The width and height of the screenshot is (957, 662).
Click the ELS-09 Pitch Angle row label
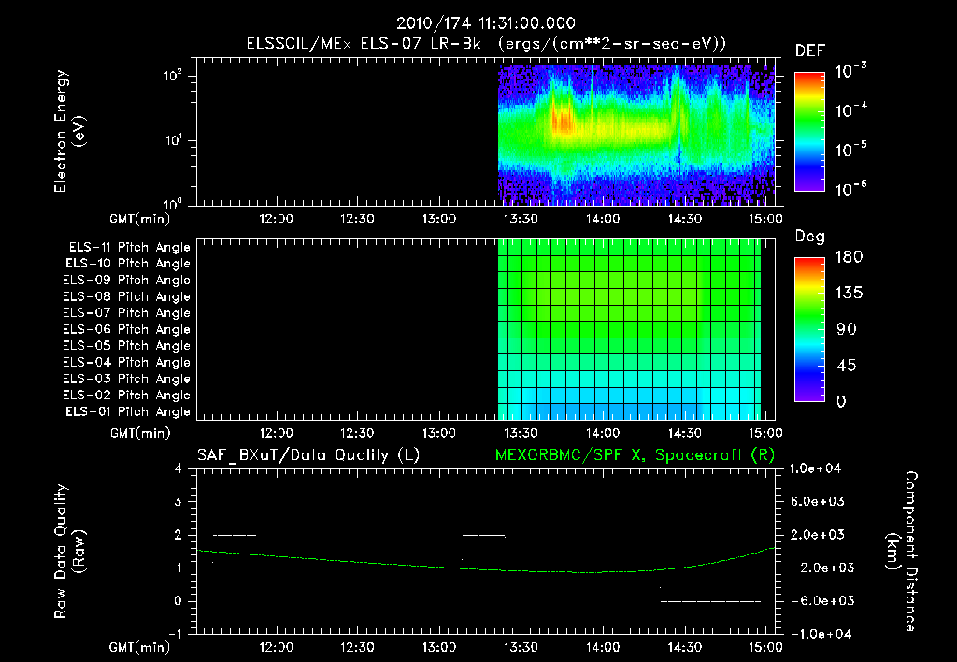pos(127,281)
